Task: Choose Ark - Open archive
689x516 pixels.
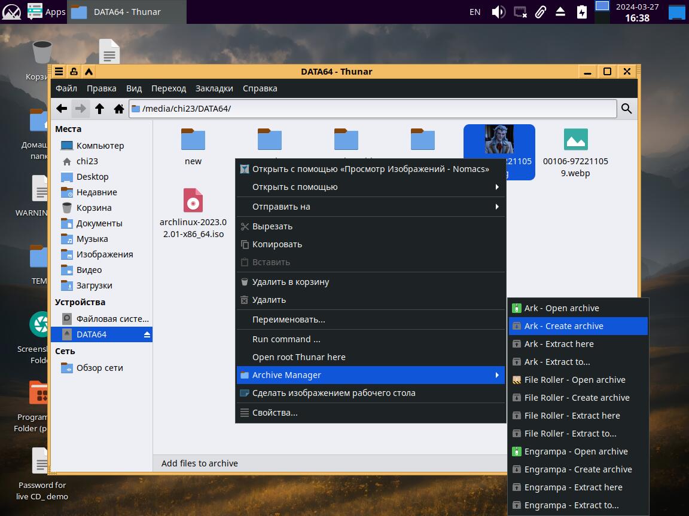Action: tap(578, 308)
